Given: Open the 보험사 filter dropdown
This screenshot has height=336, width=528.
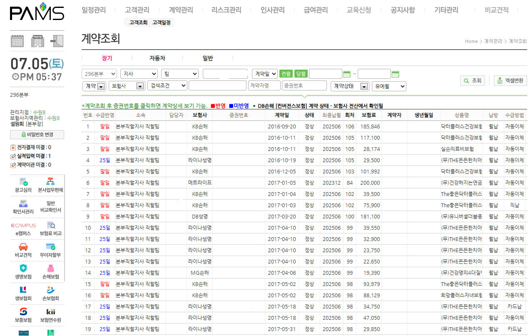Looking at the screenshot, I should [127, 86].
